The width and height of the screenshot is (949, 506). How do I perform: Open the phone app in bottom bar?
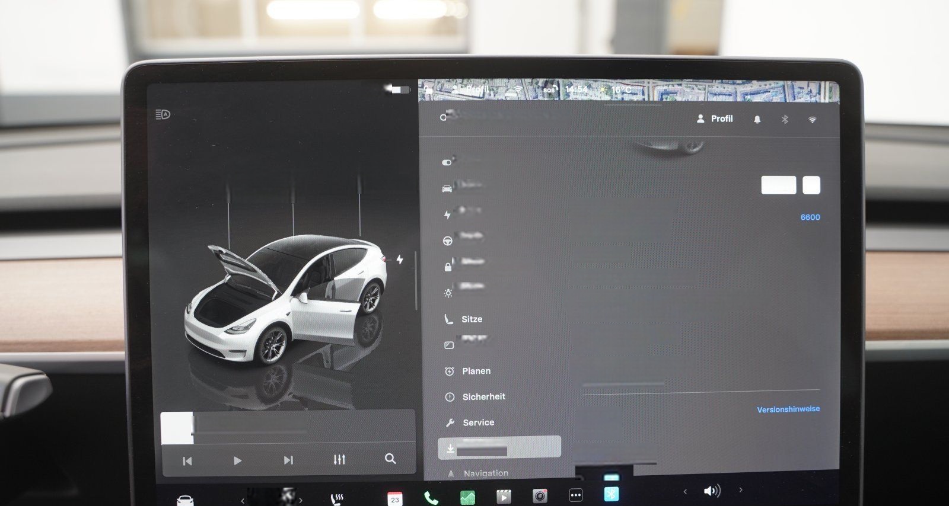point(431,498)
